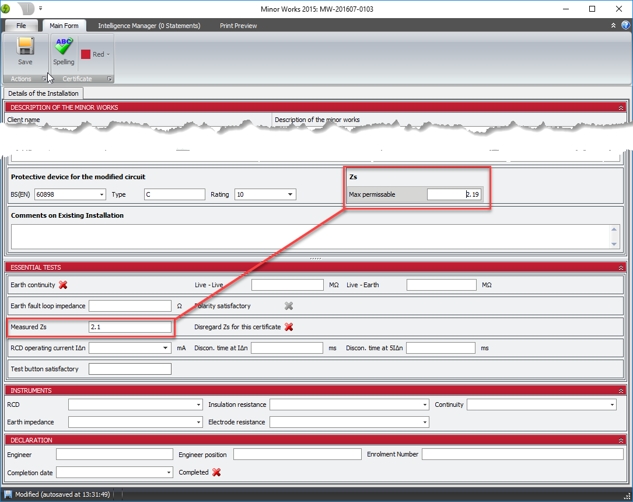The image size is (633, 502).
Task: Toggle Disregard Zs for this certificate
Action: tap(288, 327)
